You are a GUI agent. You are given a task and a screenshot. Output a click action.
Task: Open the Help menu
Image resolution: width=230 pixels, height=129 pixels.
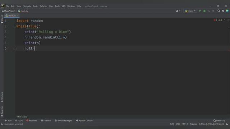(x=79, y=6)
